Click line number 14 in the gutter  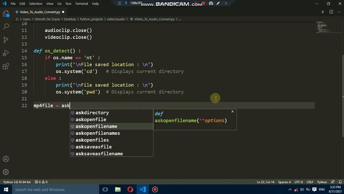[24, 51]
